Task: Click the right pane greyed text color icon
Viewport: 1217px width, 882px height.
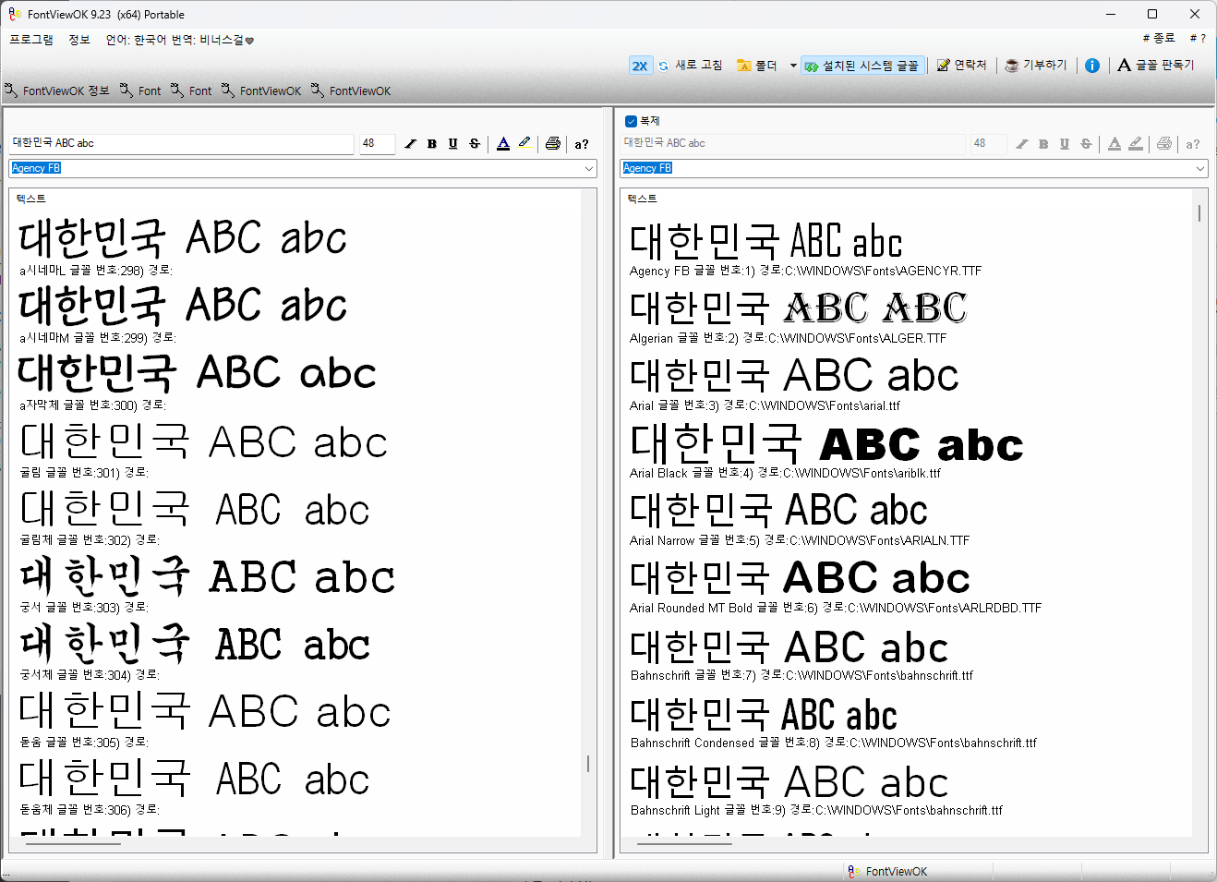Action: [1115, 144]
